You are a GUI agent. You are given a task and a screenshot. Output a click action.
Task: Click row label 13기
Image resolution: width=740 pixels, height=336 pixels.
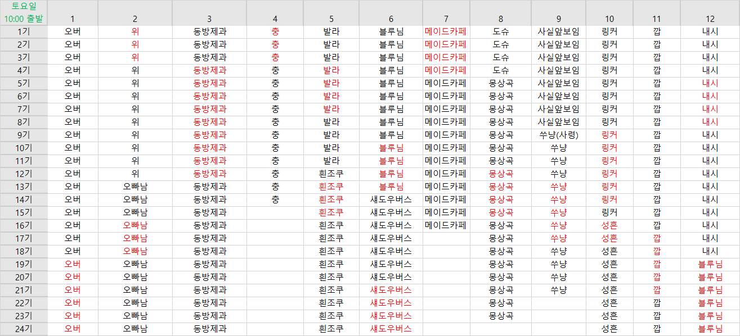pyautogui.click(x=24, y=187)
